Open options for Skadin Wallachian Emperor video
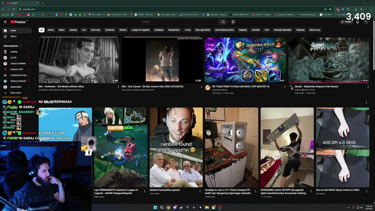The height and width of the screenshot is (211, 375). click(368, 87)
